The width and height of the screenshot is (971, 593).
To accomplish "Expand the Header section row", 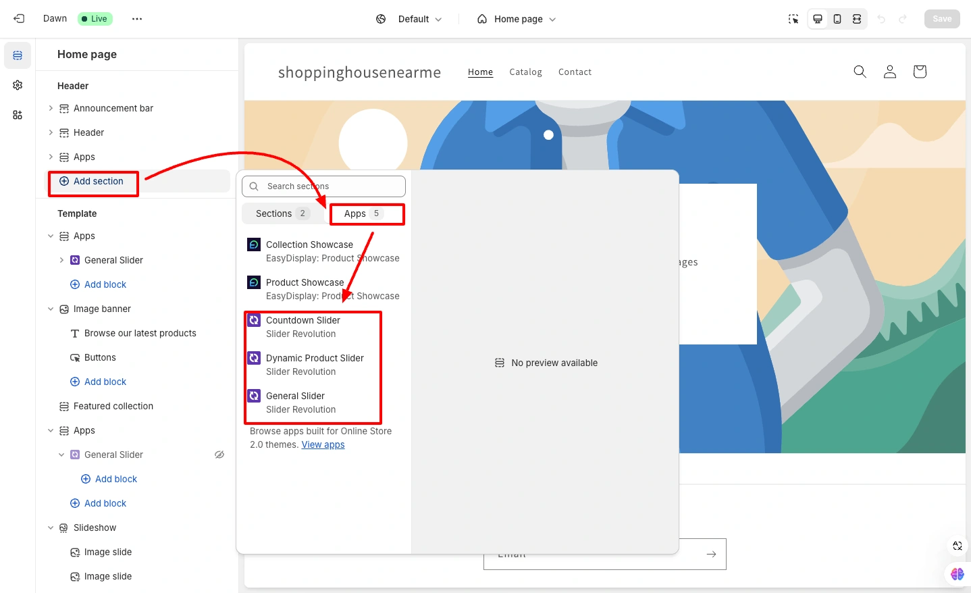I will click(51, 132).
